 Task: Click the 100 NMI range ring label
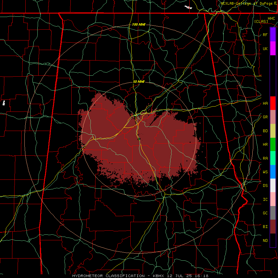coord(139,24)
